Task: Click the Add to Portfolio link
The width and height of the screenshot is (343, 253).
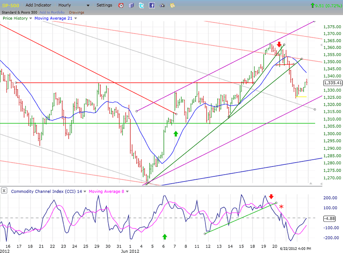Action: click(x=51, y=12)
